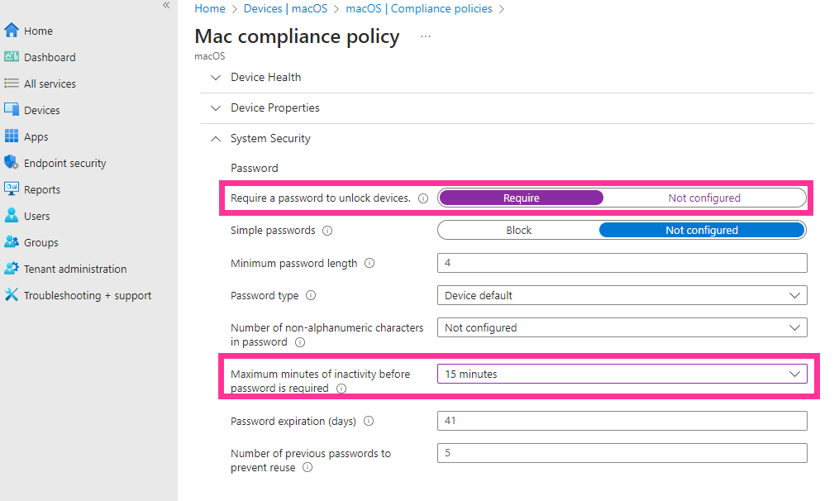Open the Password type dropdown

tap(622, 295)
